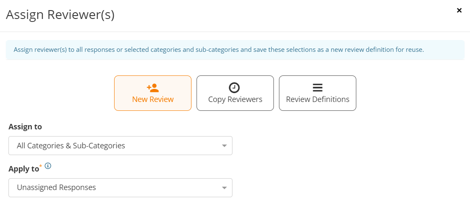Screen dimensions: 470x201
Task: Click the Assign Reviewer(s) dialog title
Action: coord(60,15)
